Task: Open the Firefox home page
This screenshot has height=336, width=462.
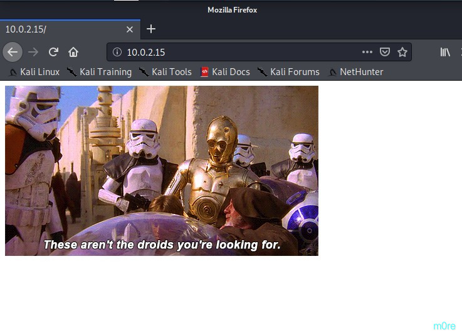Action: (x=73, y=52)
